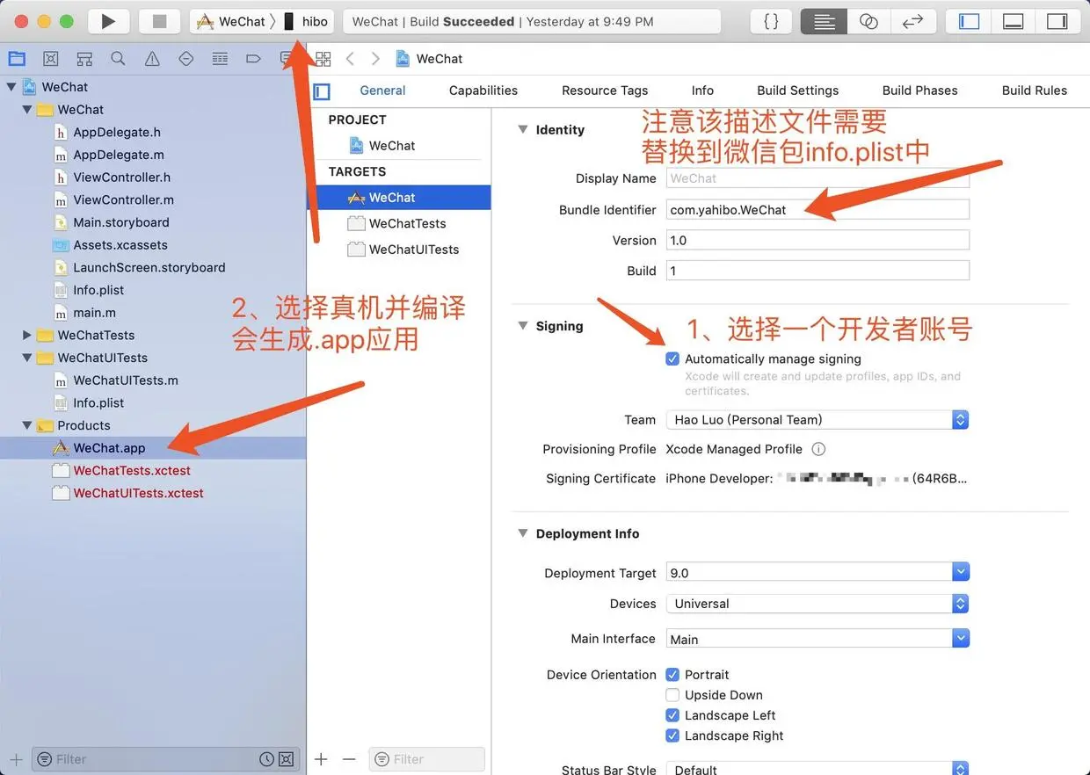The width and height of the screenshot is (1090, 775).
Task: Click the Bundle Identifier field
Action: point(817,209)
